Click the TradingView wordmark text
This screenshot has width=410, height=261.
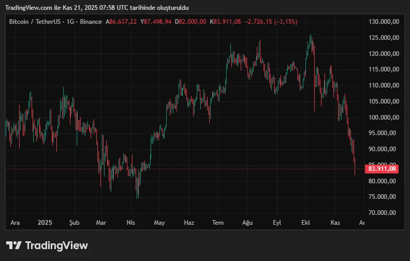click(56, 245)
